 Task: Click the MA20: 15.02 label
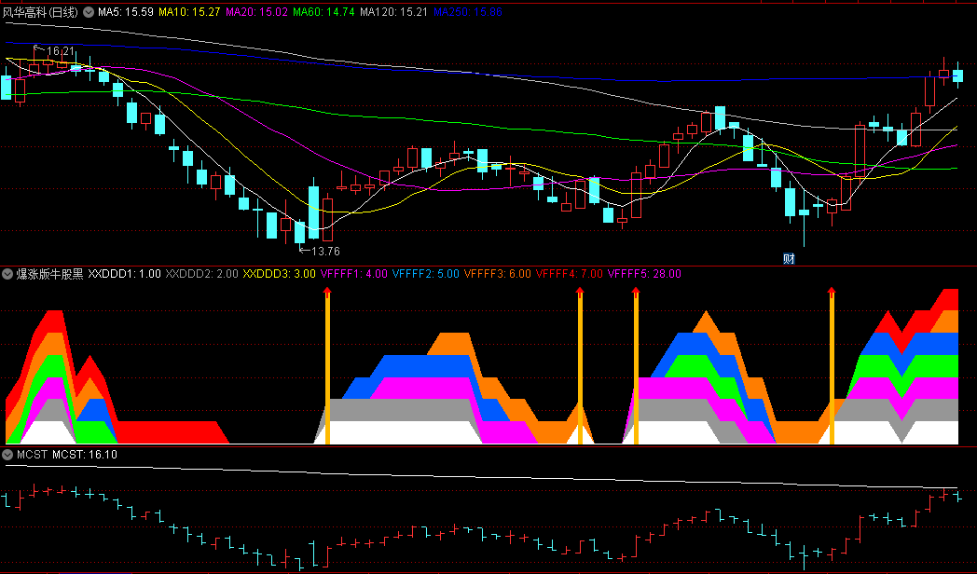(x=256, y=12)
